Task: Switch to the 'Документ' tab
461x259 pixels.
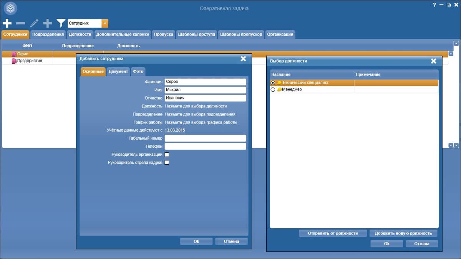Action: point(118,72)
